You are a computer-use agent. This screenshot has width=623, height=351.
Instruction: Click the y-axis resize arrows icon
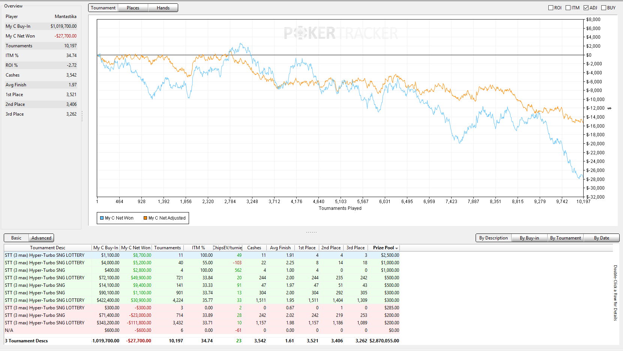tap(609, 108)
